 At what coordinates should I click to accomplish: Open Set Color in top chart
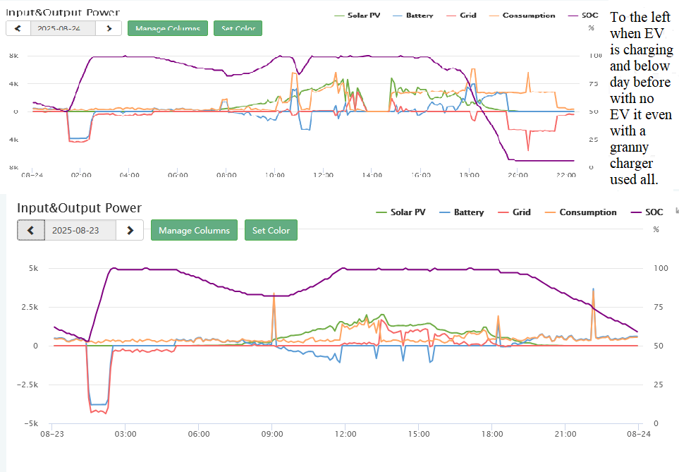click(x=238, y=28)
